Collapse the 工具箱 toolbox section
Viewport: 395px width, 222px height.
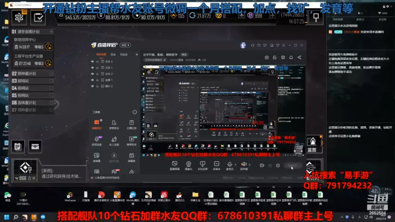click(x=134, y=112)
